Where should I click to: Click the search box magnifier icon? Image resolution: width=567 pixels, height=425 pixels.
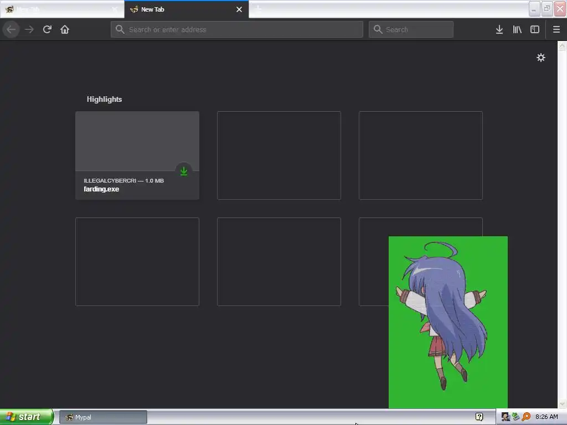(x=378, y=29)
